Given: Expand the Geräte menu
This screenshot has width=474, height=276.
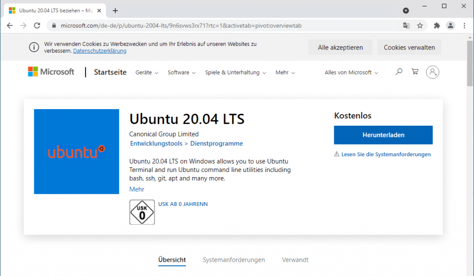Looking at the screenshot, I should 147,73.
